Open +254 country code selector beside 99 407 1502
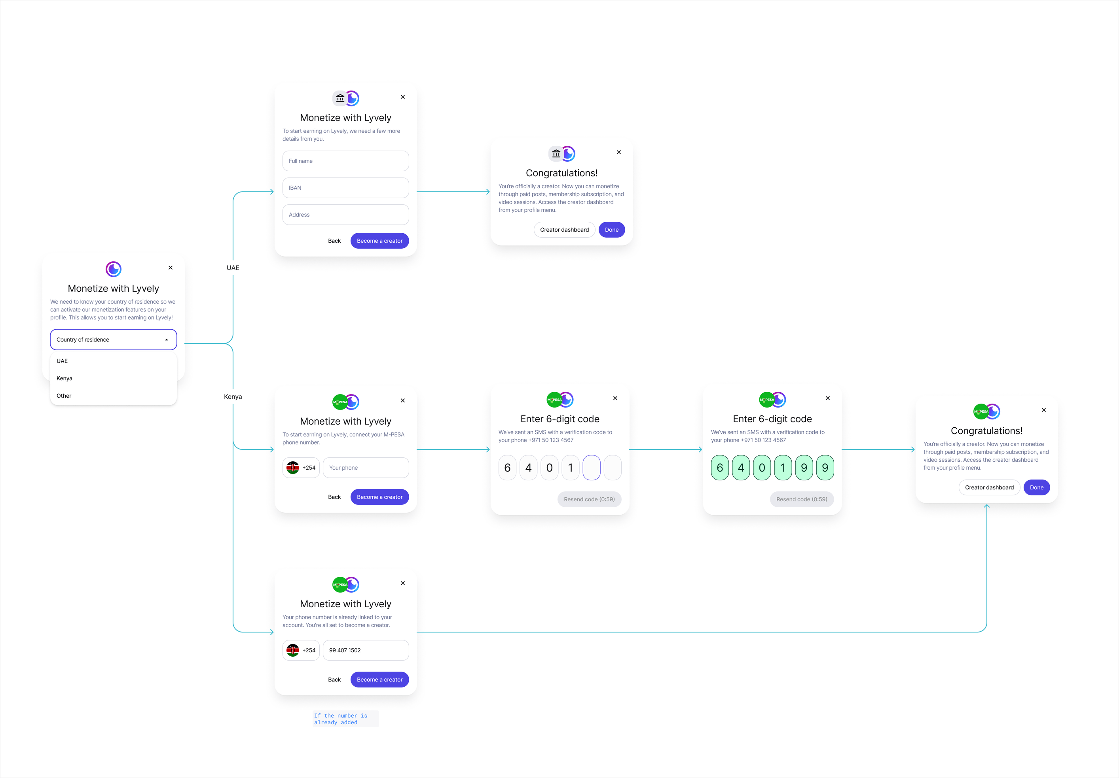Viewport: 1119px width, 778px height. pyautogui.click(x=301, y=650)
